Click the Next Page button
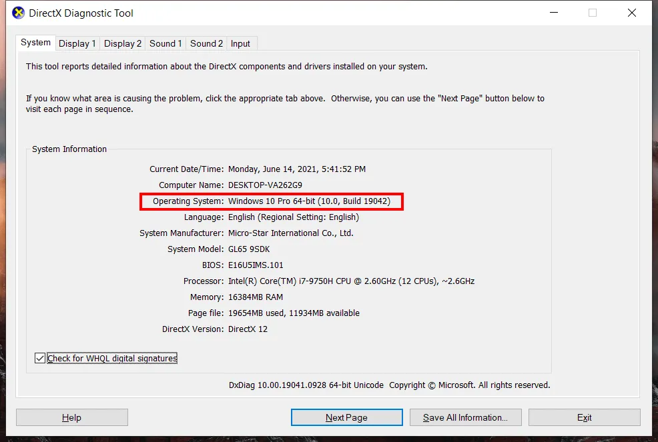 346,417
